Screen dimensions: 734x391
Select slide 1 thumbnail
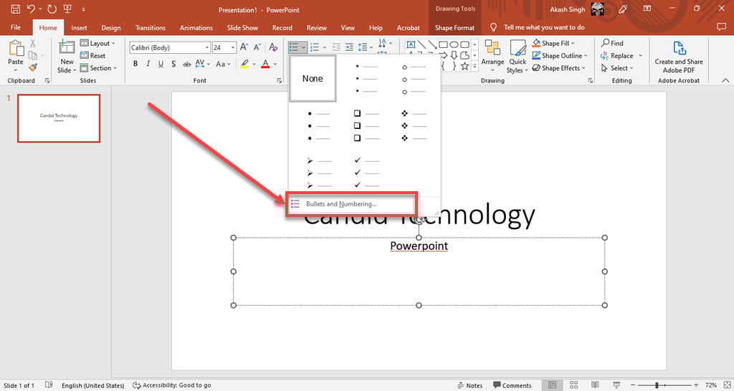tap(59, 118)
